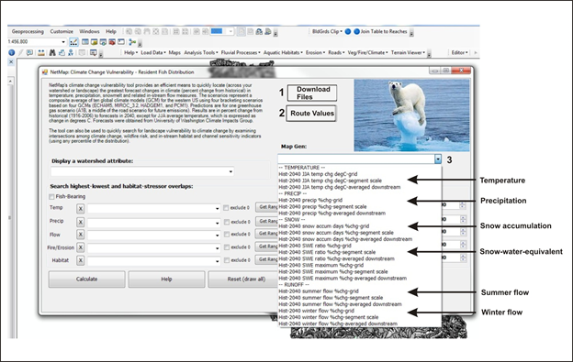Click the Calculate button

pyautogui.click(x=87, y=280)
